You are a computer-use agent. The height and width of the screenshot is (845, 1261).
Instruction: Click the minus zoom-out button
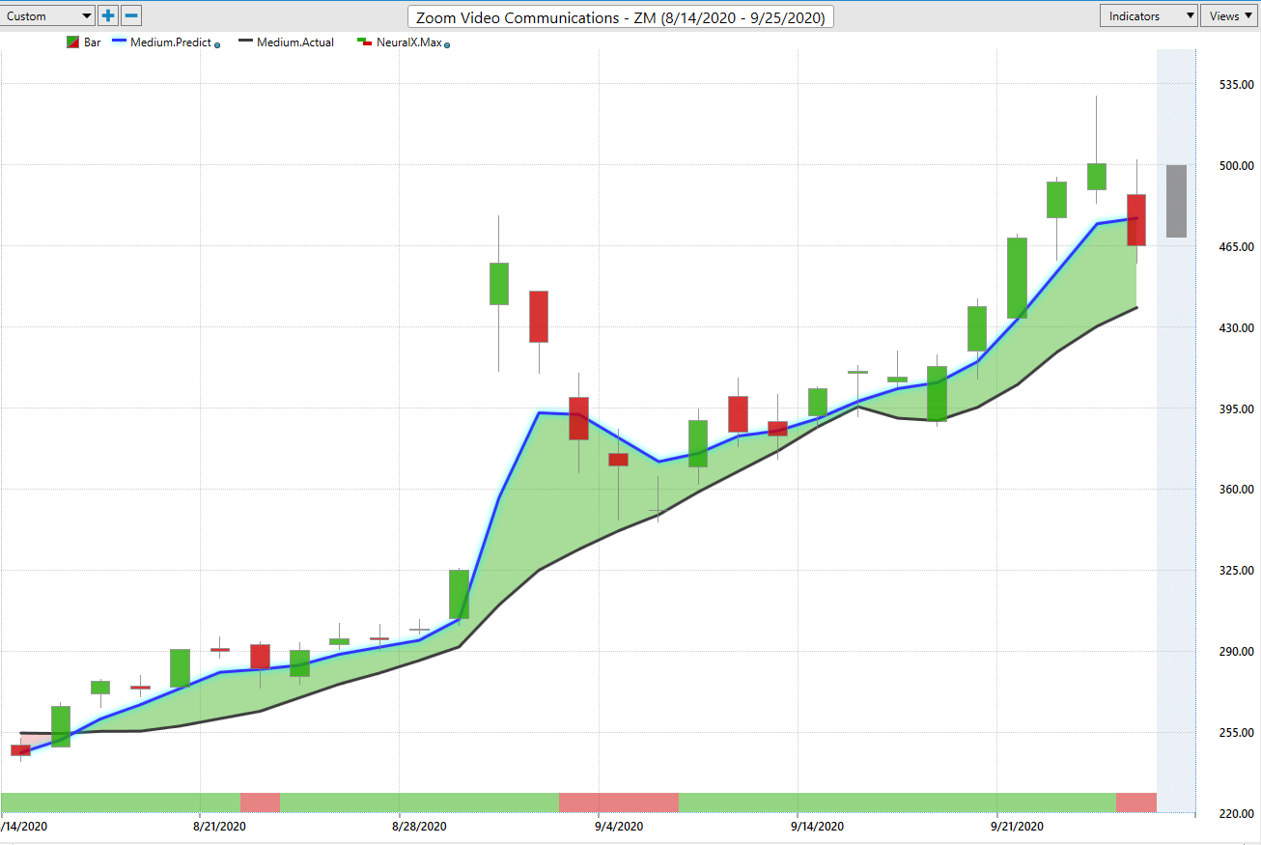point(131,15)
